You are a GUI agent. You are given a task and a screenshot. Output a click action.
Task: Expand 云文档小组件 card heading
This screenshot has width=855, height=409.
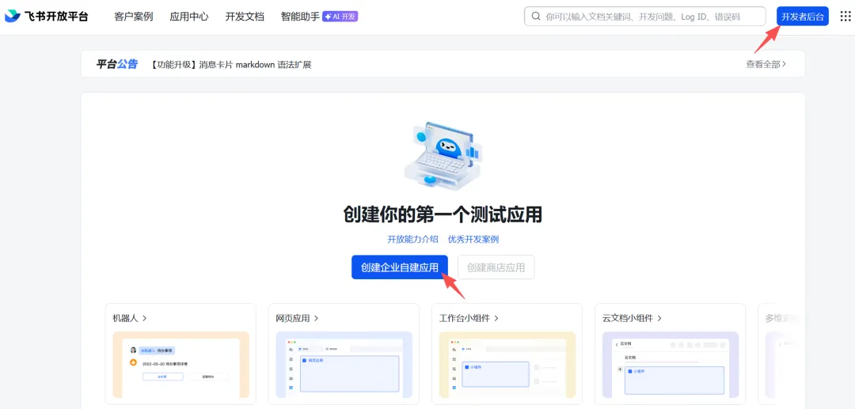coord(632,318)
